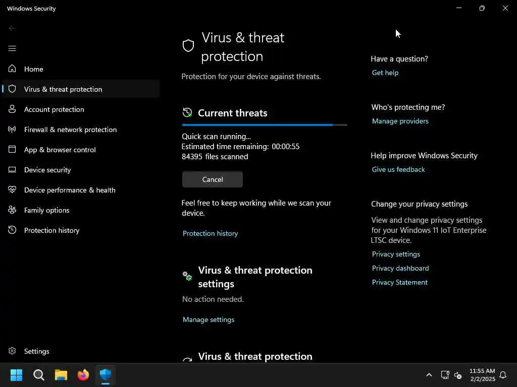Click the Home house icon in sidebar
The width and height of the screenshot is (517, 387).
[12, 69]
